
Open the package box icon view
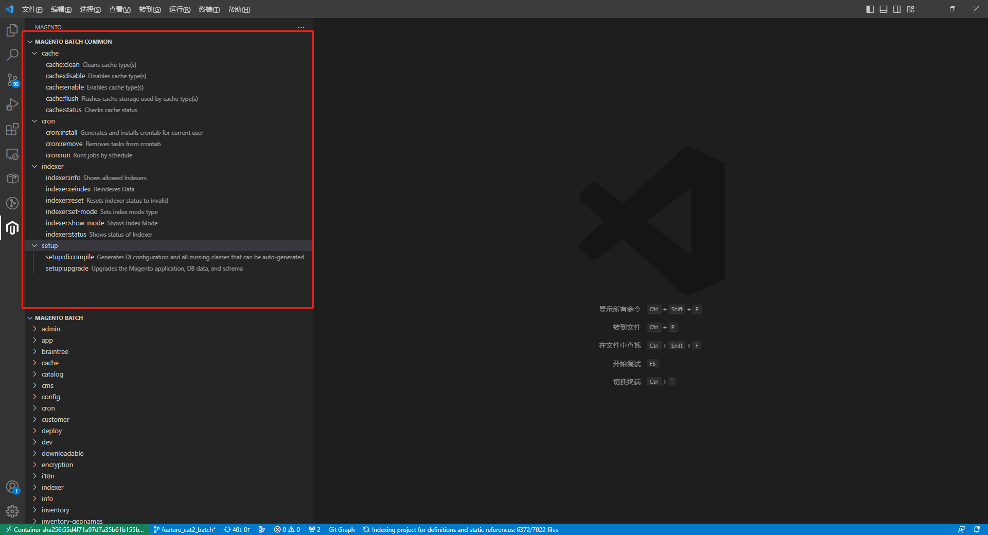point(12,179)
